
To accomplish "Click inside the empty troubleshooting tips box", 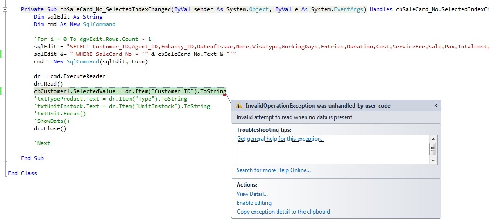I will (x=326, y=154).
